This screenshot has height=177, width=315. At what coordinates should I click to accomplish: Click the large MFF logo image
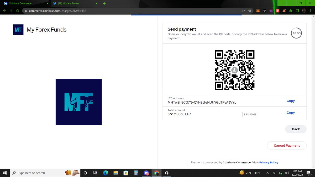coord(78,102)
